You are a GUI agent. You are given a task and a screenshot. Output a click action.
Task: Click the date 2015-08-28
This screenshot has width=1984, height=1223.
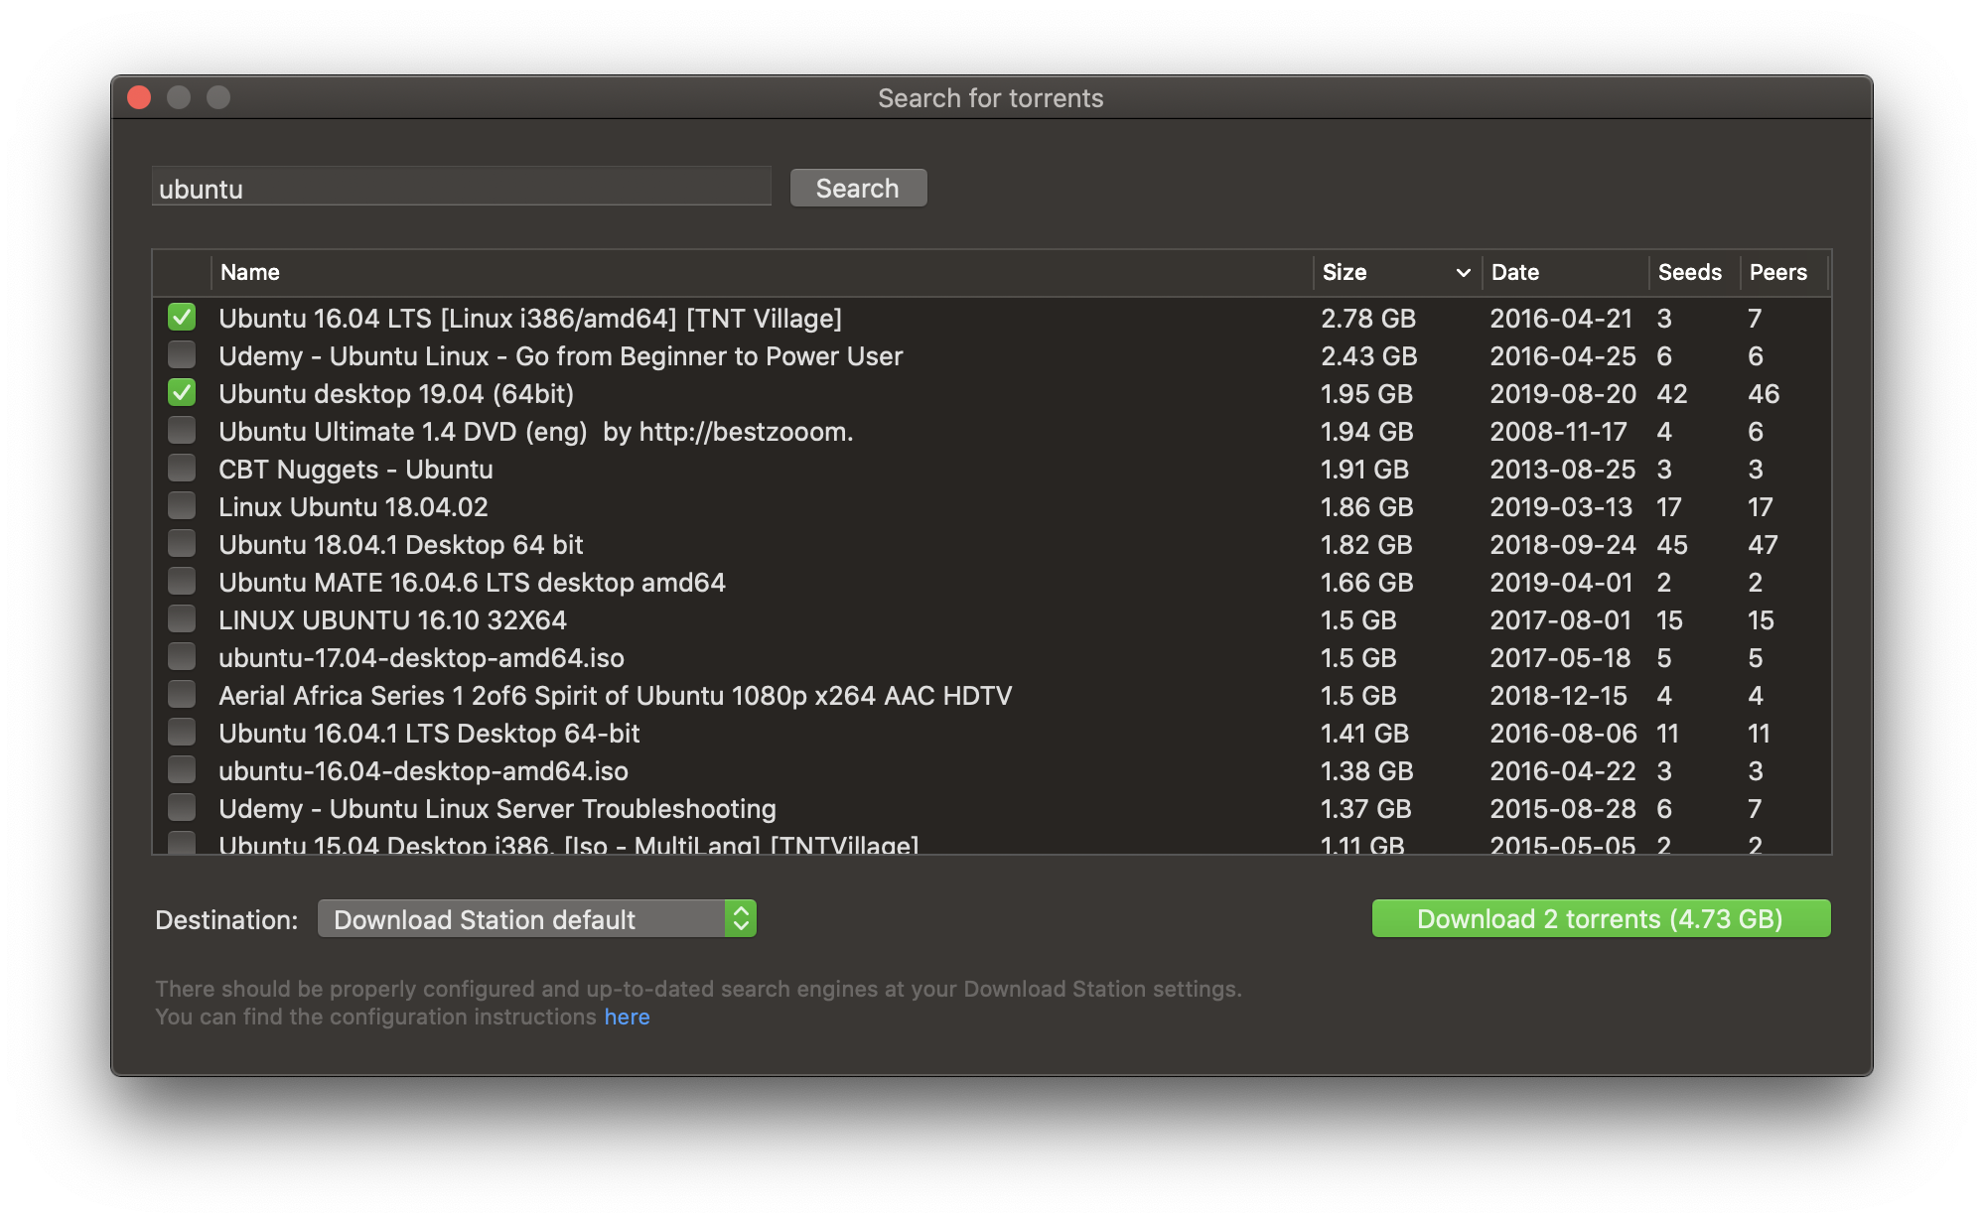[1563, 809]
